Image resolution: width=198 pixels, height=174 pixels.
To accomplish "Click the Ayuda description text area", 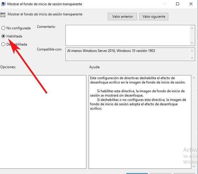I will click(x=140, y=122).
